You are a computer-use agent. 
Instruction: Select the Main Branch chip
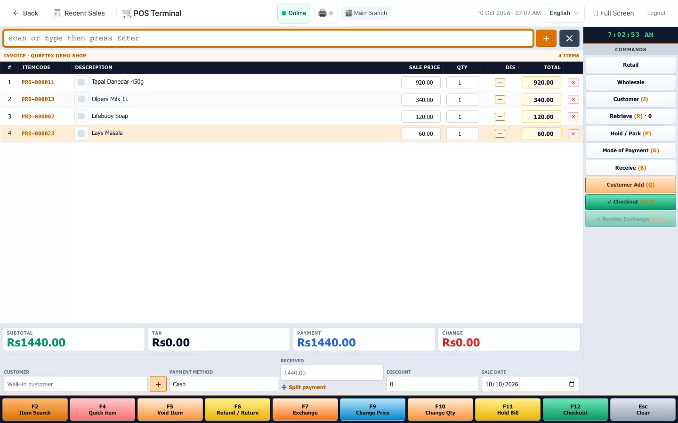coord(366,13)
